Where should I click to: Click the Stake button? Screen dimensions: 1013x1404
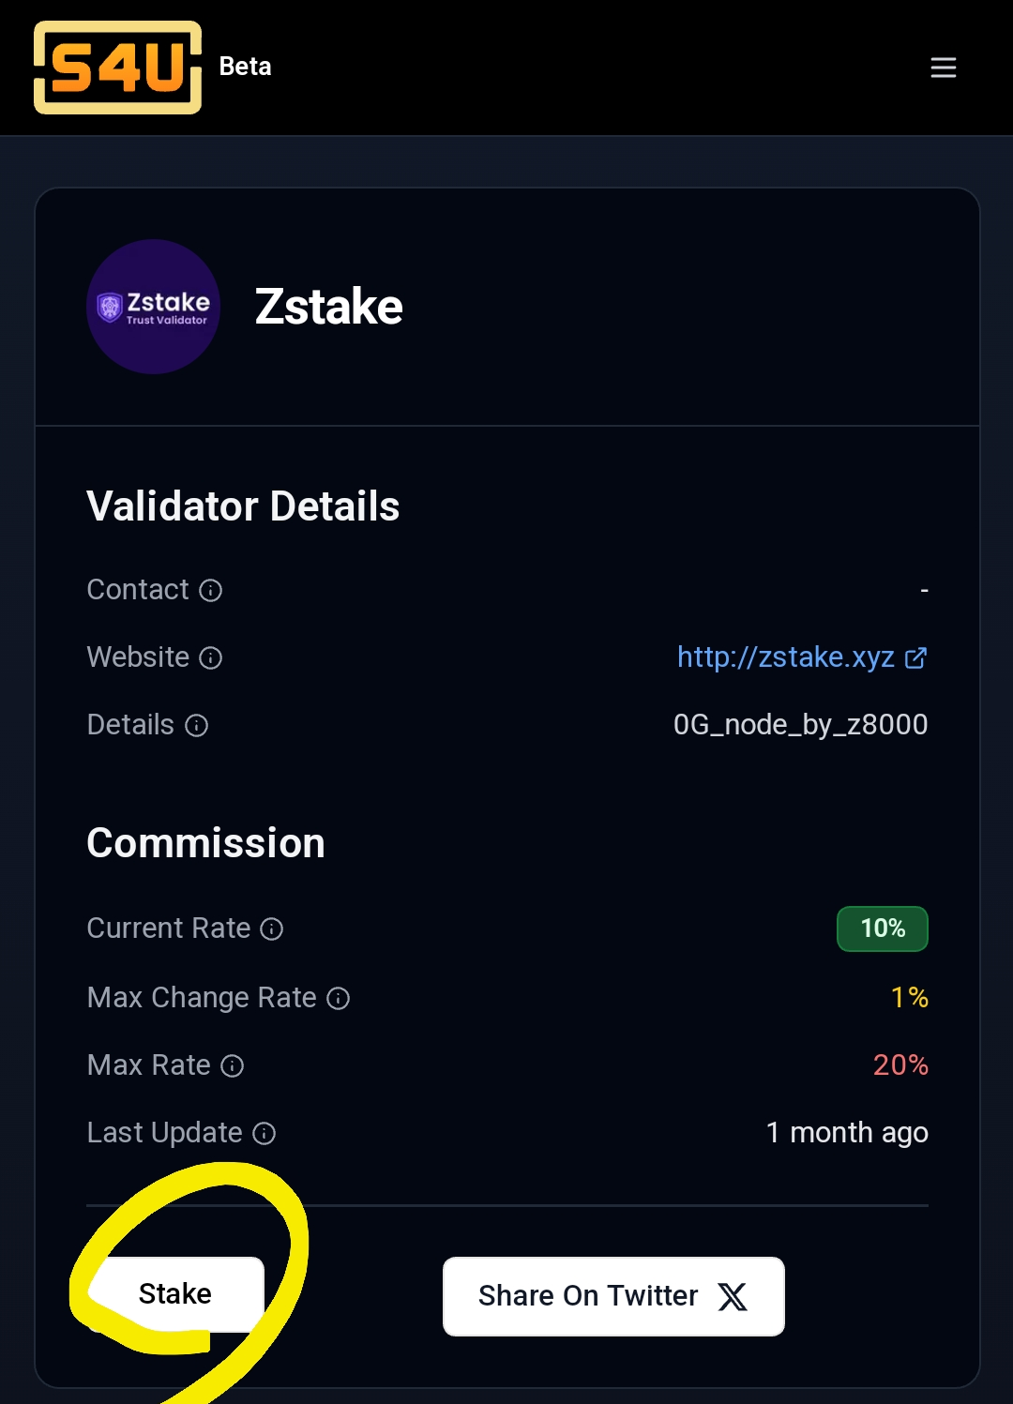[175, 1294]
